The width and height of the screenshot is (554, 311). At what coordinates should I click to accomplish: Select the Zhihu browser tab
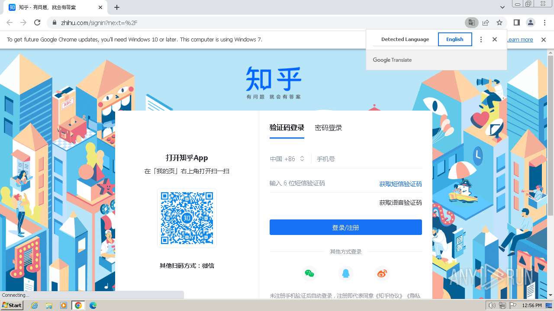point(56,7)
